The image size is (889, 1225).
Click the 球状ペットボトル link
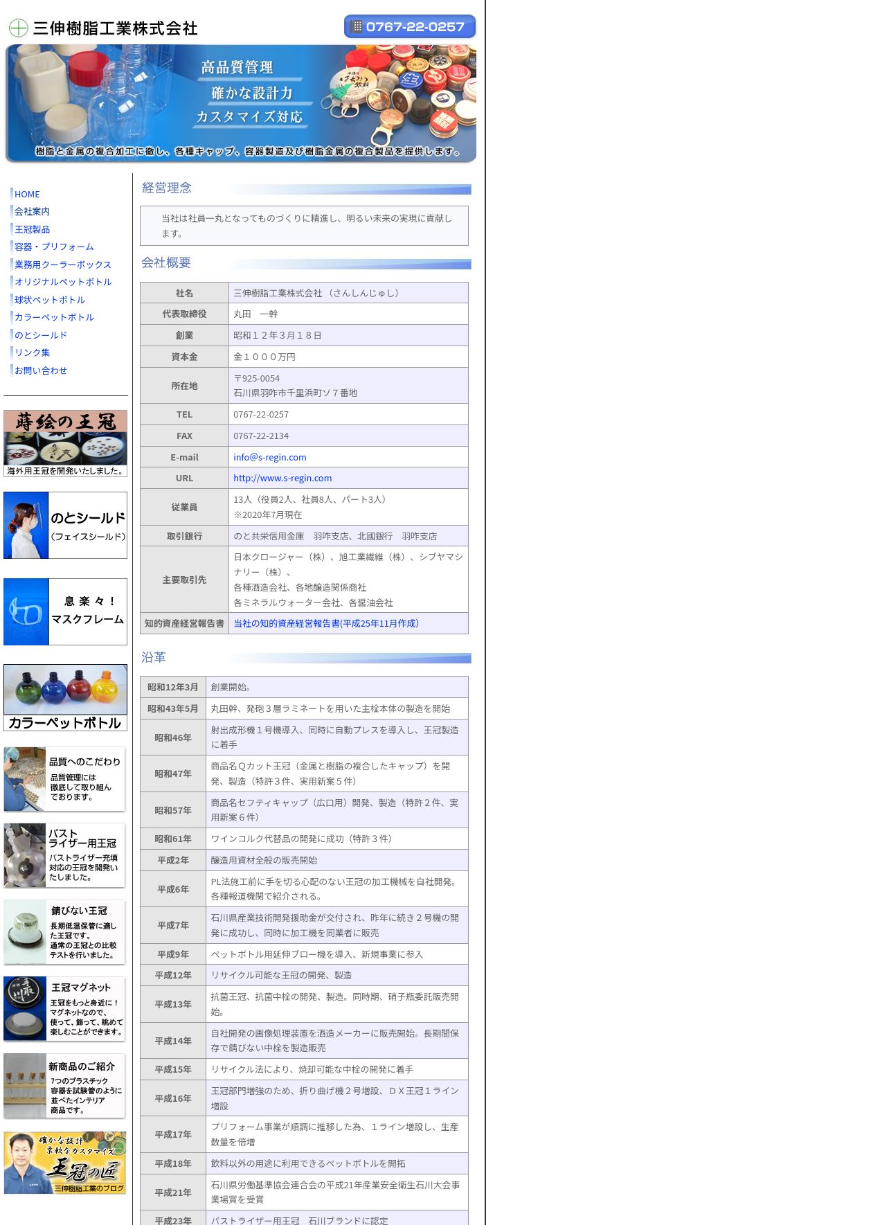tap(50, 300)
